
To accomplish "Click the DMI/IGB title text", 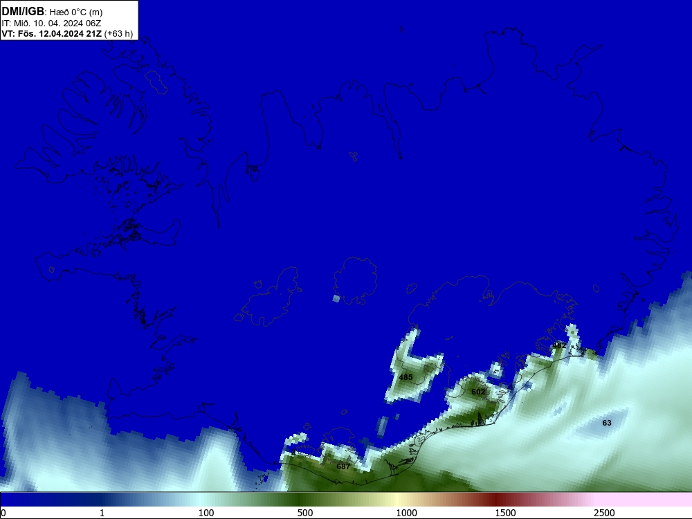I will click(x=23, y=11).
